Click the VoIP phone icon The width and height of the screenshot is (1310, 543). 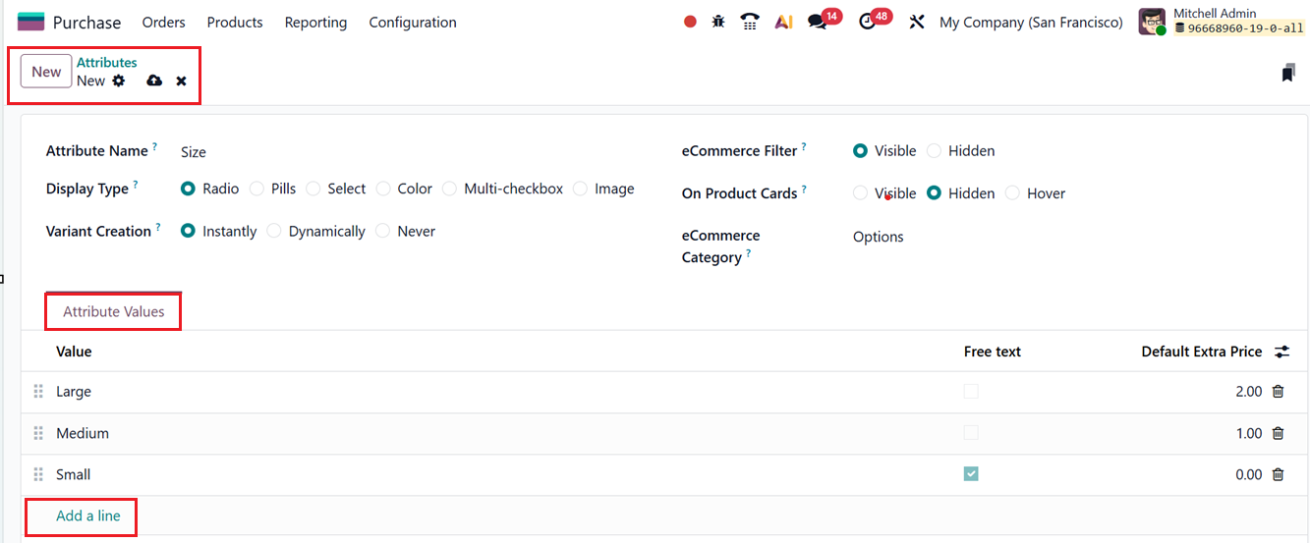point(750,22)
